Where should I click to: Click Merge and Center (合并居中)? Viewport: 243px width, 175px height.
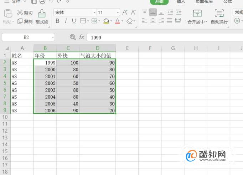197,17
